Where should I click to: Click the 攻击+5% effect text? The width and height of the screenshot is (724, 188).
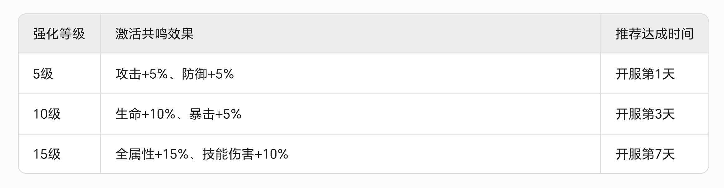142,74
